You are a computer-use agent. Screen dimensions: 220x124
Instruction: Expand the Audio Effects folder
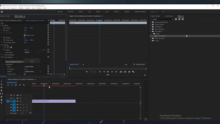[151, 27]
